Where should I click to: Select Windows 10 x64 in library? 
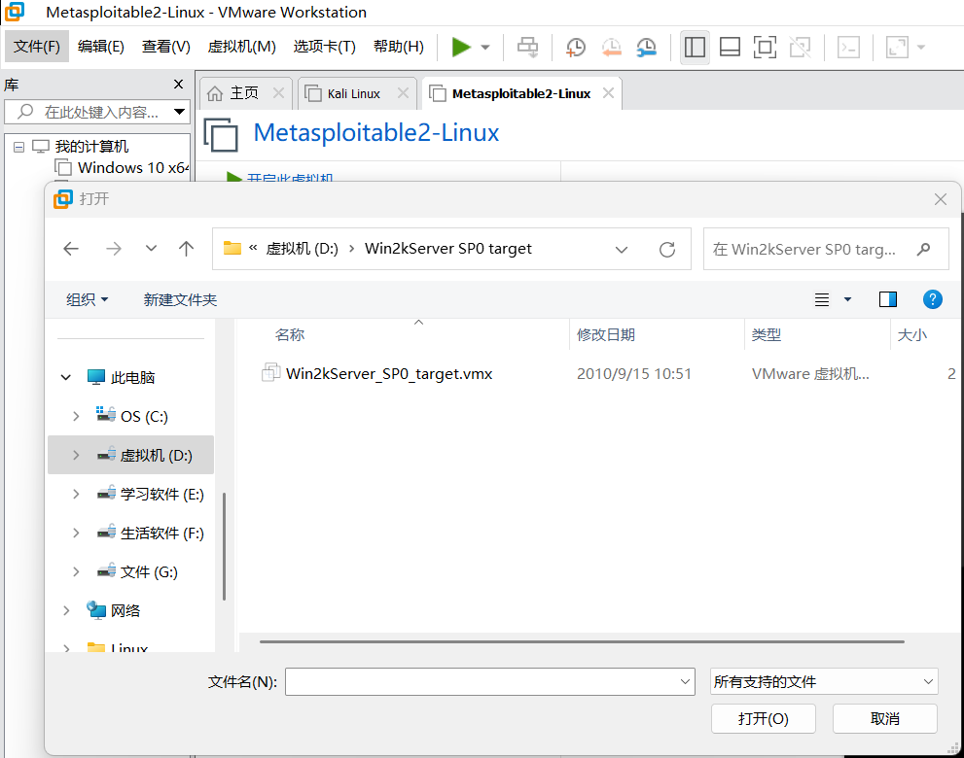click(122, 168)
